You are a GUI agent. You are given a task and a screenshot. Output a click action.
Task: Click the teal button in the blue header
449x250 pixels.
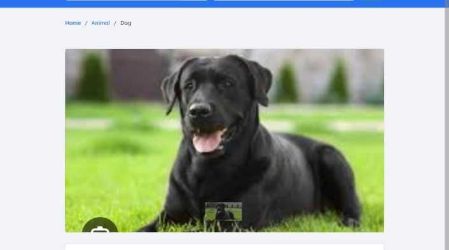pos(371,0)
